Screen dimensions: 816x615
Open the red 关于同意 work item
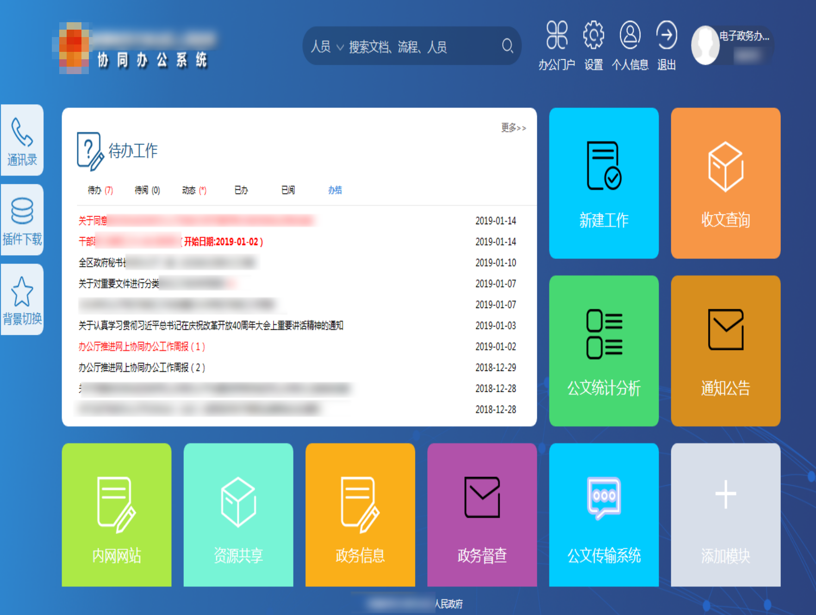[x=196, y=220]
